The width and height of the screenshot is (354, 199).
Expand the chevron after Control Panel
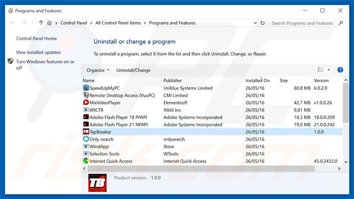coord(91,23)
